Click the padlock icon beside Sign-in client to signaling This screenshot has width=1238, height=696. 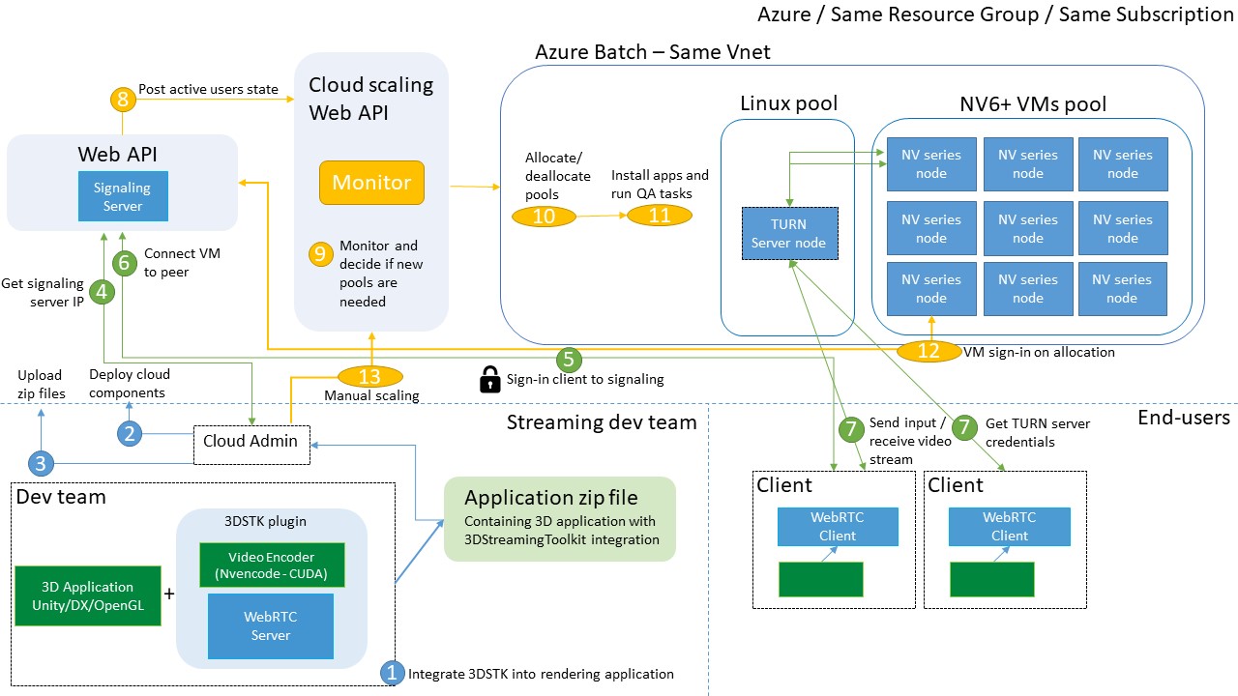(490, 379)
